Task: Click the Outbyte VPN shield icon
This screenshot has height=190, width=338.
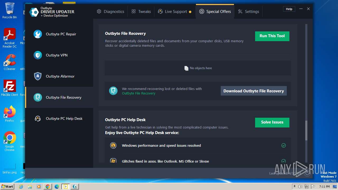Action: click(38, 55)
